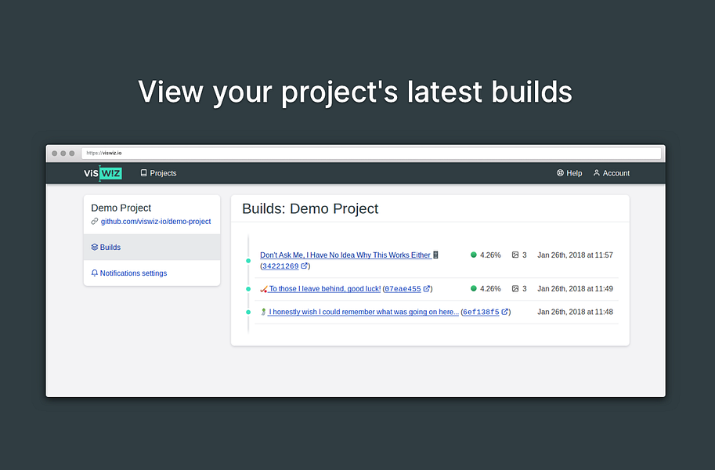
Task: Open build "Don't Ask Me, I Have No Idea"
Action: coord(345,255)
